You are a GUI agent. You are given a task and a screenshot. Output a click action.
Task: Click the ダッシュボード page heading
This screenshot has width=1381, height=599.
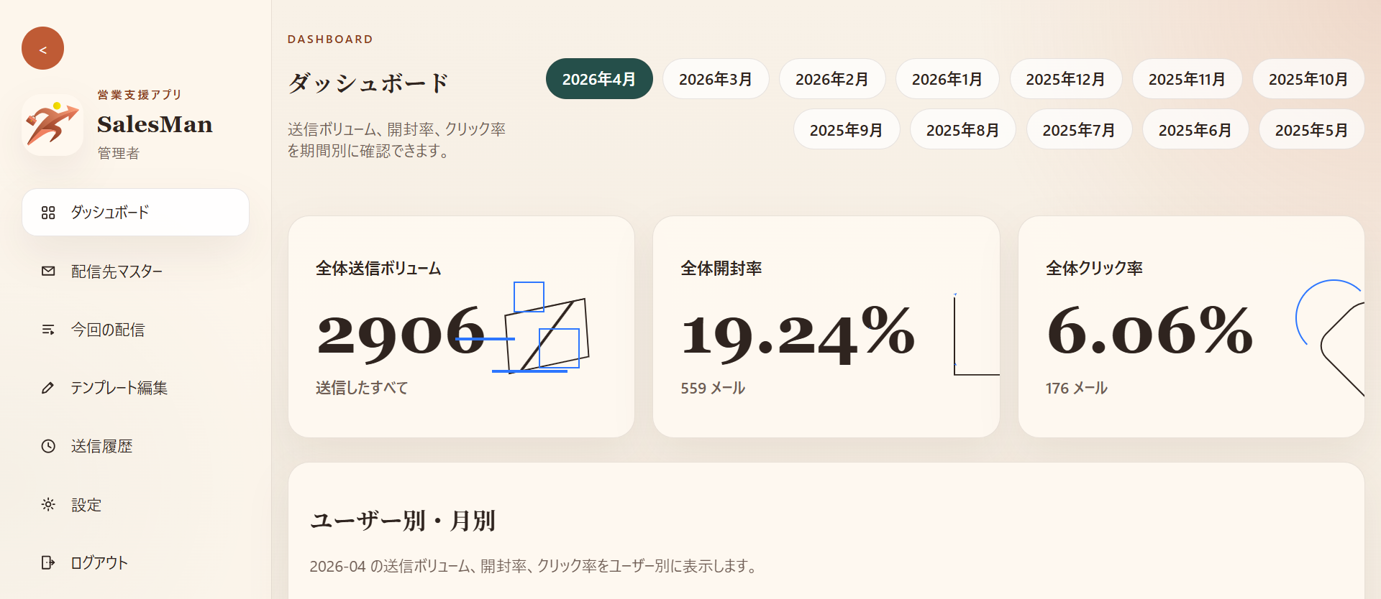click(x=368, y=83)
